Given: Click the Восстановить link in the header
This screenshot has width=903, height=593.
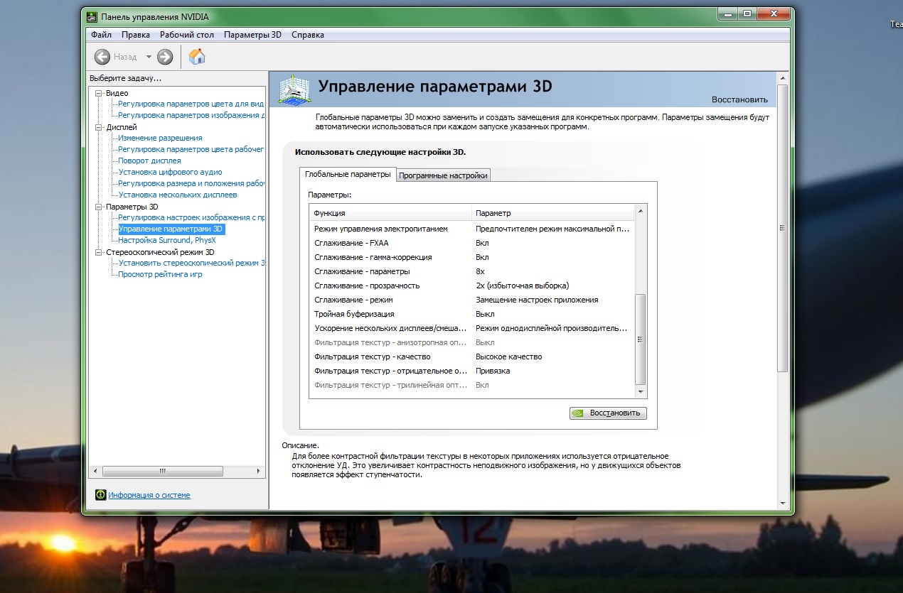Looking at the screenshot, I should pyautogui.click(x=739, y=100).
